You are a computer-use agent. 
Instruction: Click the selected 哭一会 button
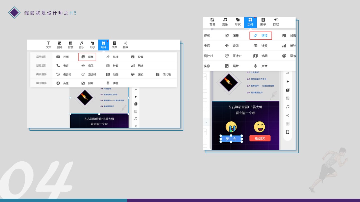[x=231, y=139]
